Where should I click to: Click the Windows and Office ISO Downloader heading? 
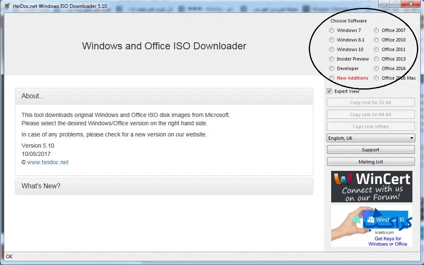tap(164, 46)
